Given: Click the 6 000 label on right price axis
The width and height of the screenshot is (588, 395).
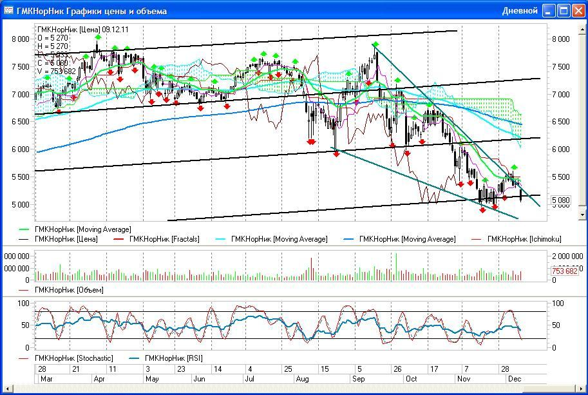Looking at the screenshot, I should (x=560, y=149).
